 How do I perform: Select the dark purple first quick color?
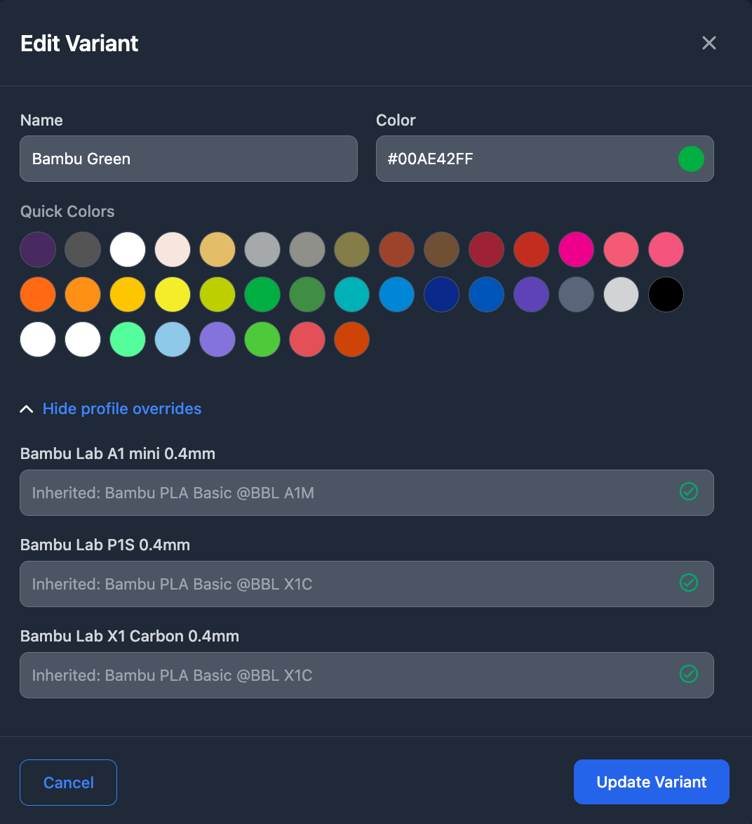pyautogui.click(x=38, y=250)
